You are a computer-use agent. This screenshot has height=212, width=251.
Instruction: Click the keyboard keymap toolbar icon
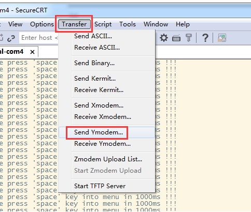click(176, 38)
